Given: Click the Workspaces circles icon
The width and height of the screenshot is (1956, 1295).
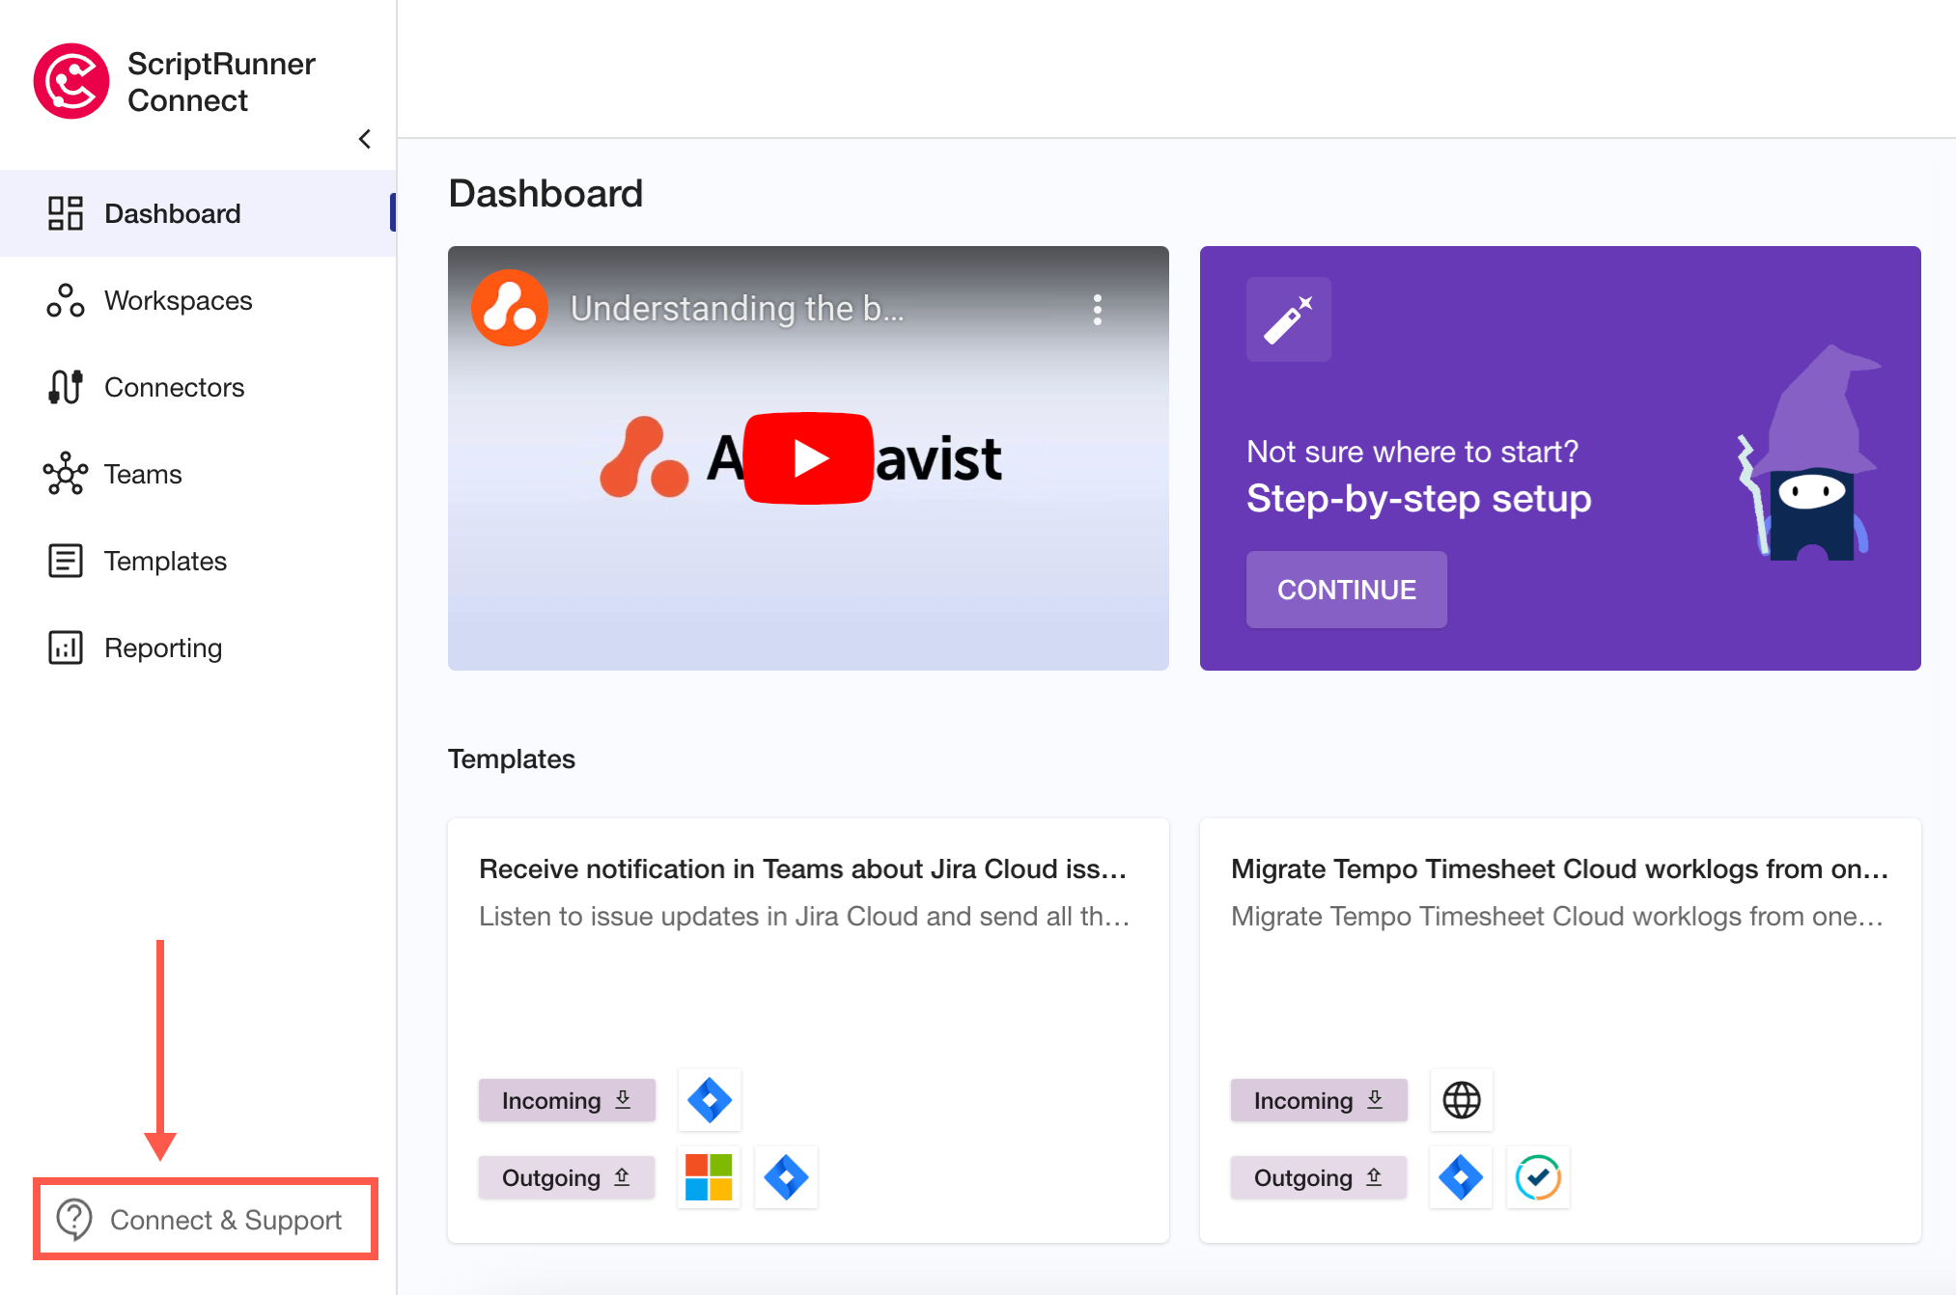Looking at the screenshot, I should coord(66,300).
